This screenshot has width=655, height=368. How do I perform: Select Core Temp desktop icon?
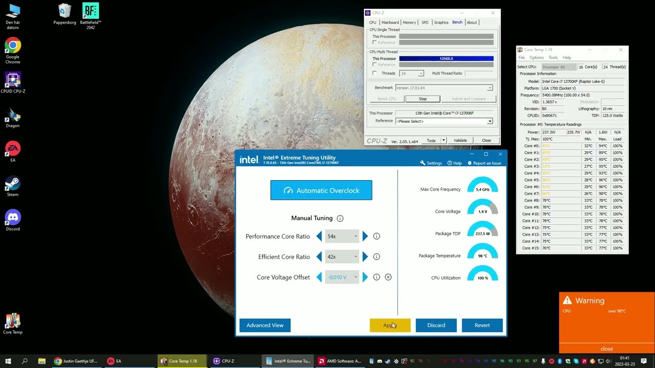[x=13, y=324]
